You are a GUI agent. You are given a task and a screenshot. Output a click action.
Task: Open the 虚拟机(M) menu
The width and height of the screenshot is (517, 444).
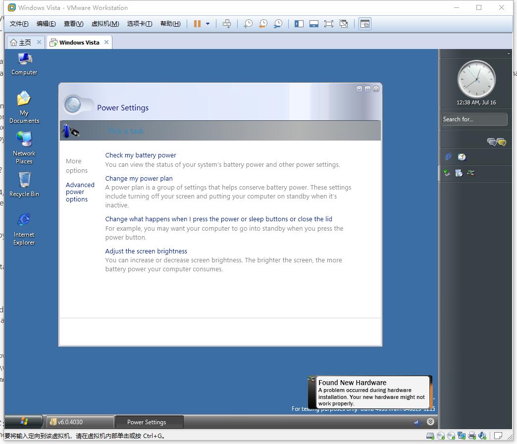105,24
